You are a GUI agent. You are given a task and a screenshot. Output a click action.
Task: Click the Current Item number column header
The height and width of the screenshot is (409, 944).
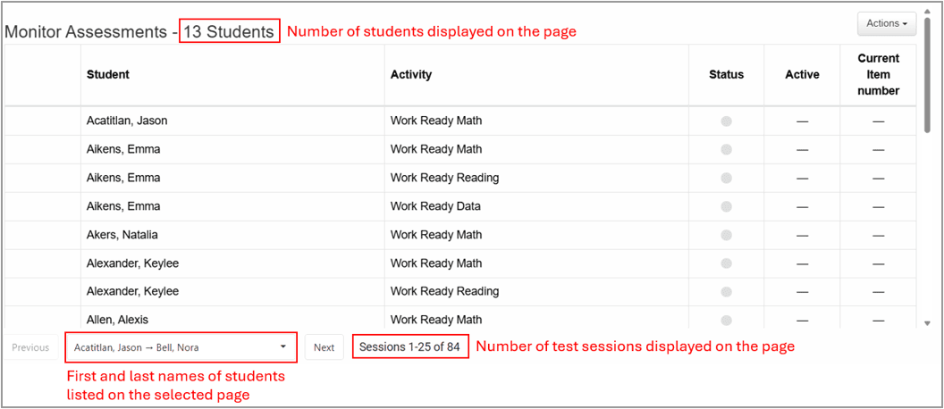coord(879,75)
